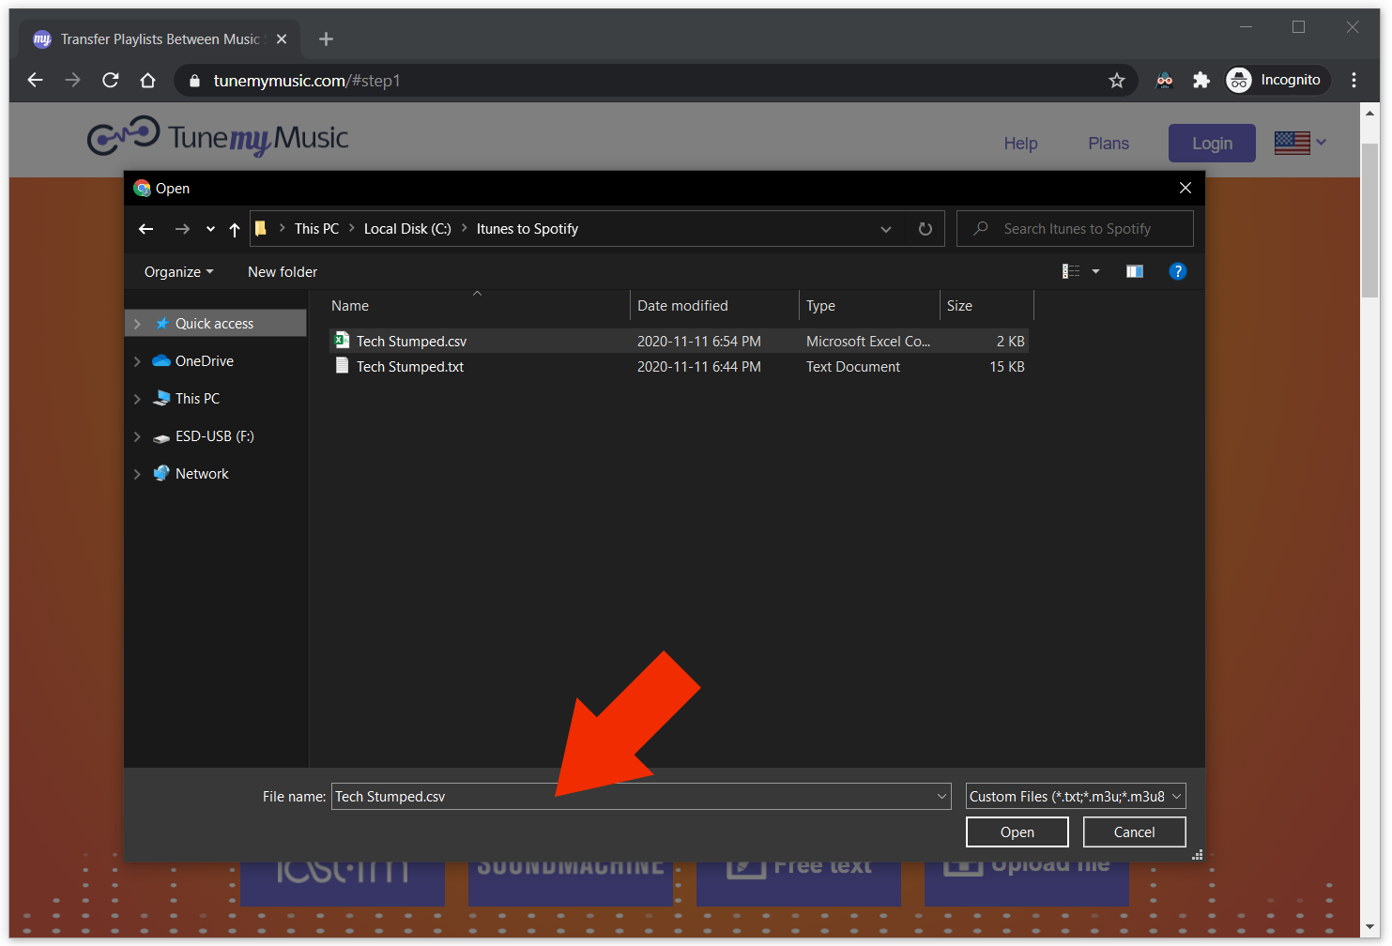Open recent locations dropdown arrow
Image resolution: width=1392 pixels, height=946 pixels.
(x=210, y=229)
